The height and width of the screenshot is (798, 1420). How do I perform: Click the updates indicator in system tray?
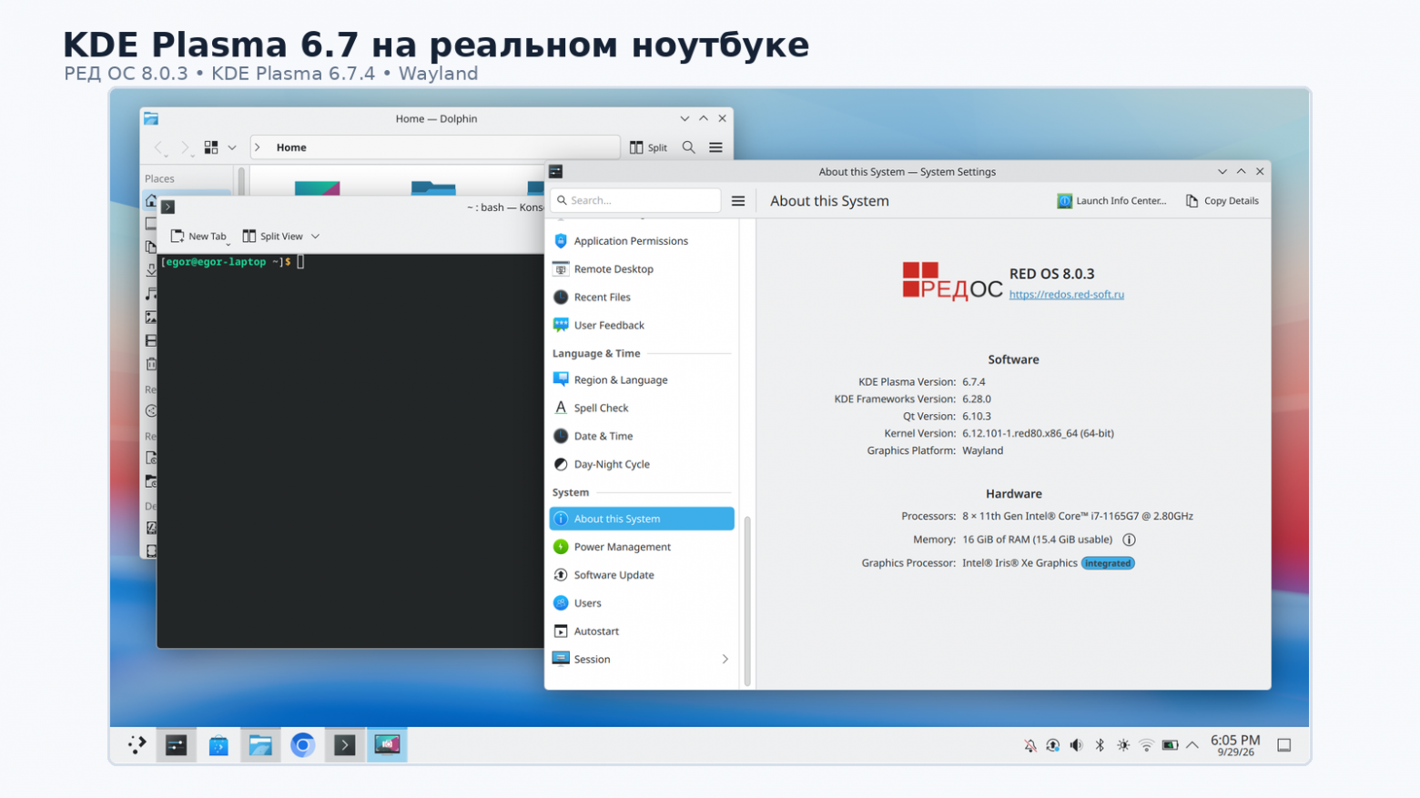pos(1053,746)
